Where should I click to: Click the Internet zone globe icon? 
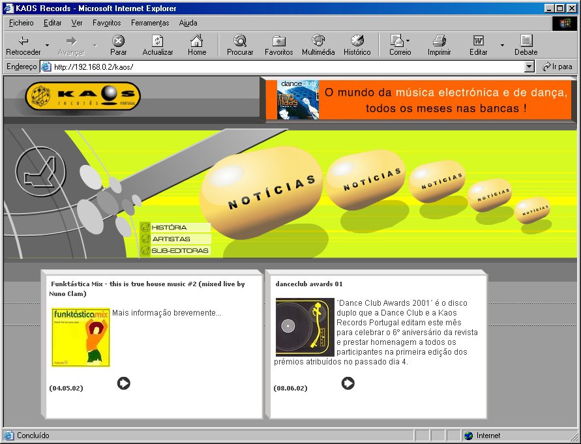click(x=468, y=436)
